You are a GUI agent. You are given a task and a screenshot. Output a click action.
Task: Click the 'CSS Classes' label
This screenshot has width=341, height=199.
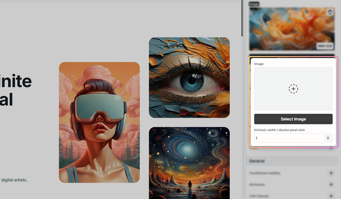(258, 196)
